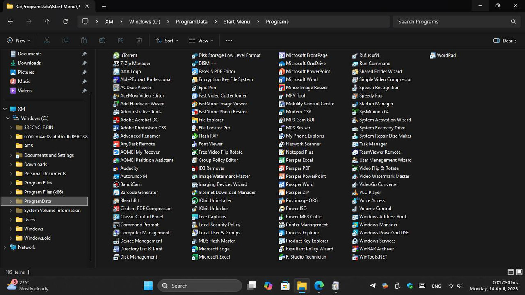The width and height of the screenshot is (525, 295).
Task: Open the Sort dropdown
Action: [167, 41]
